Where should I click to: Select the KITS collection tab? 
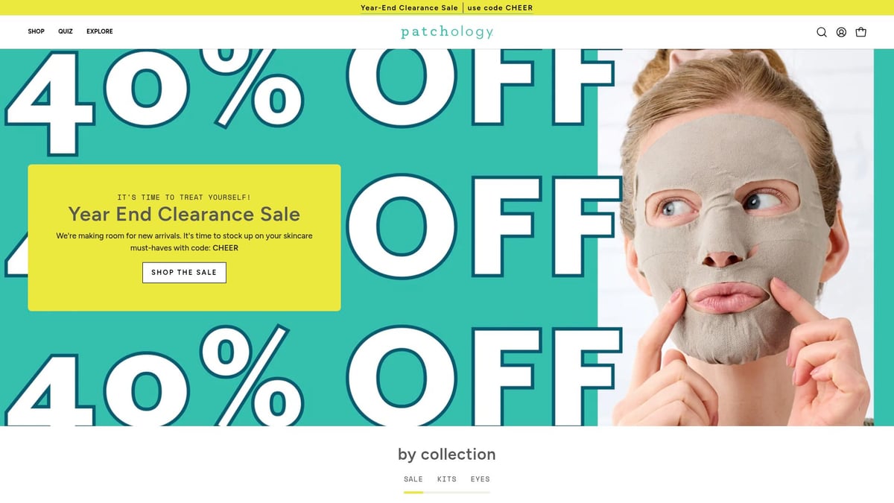447,479
